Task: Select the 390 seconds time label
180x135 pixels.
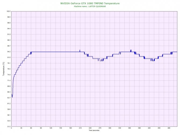Action: [139, 128]
